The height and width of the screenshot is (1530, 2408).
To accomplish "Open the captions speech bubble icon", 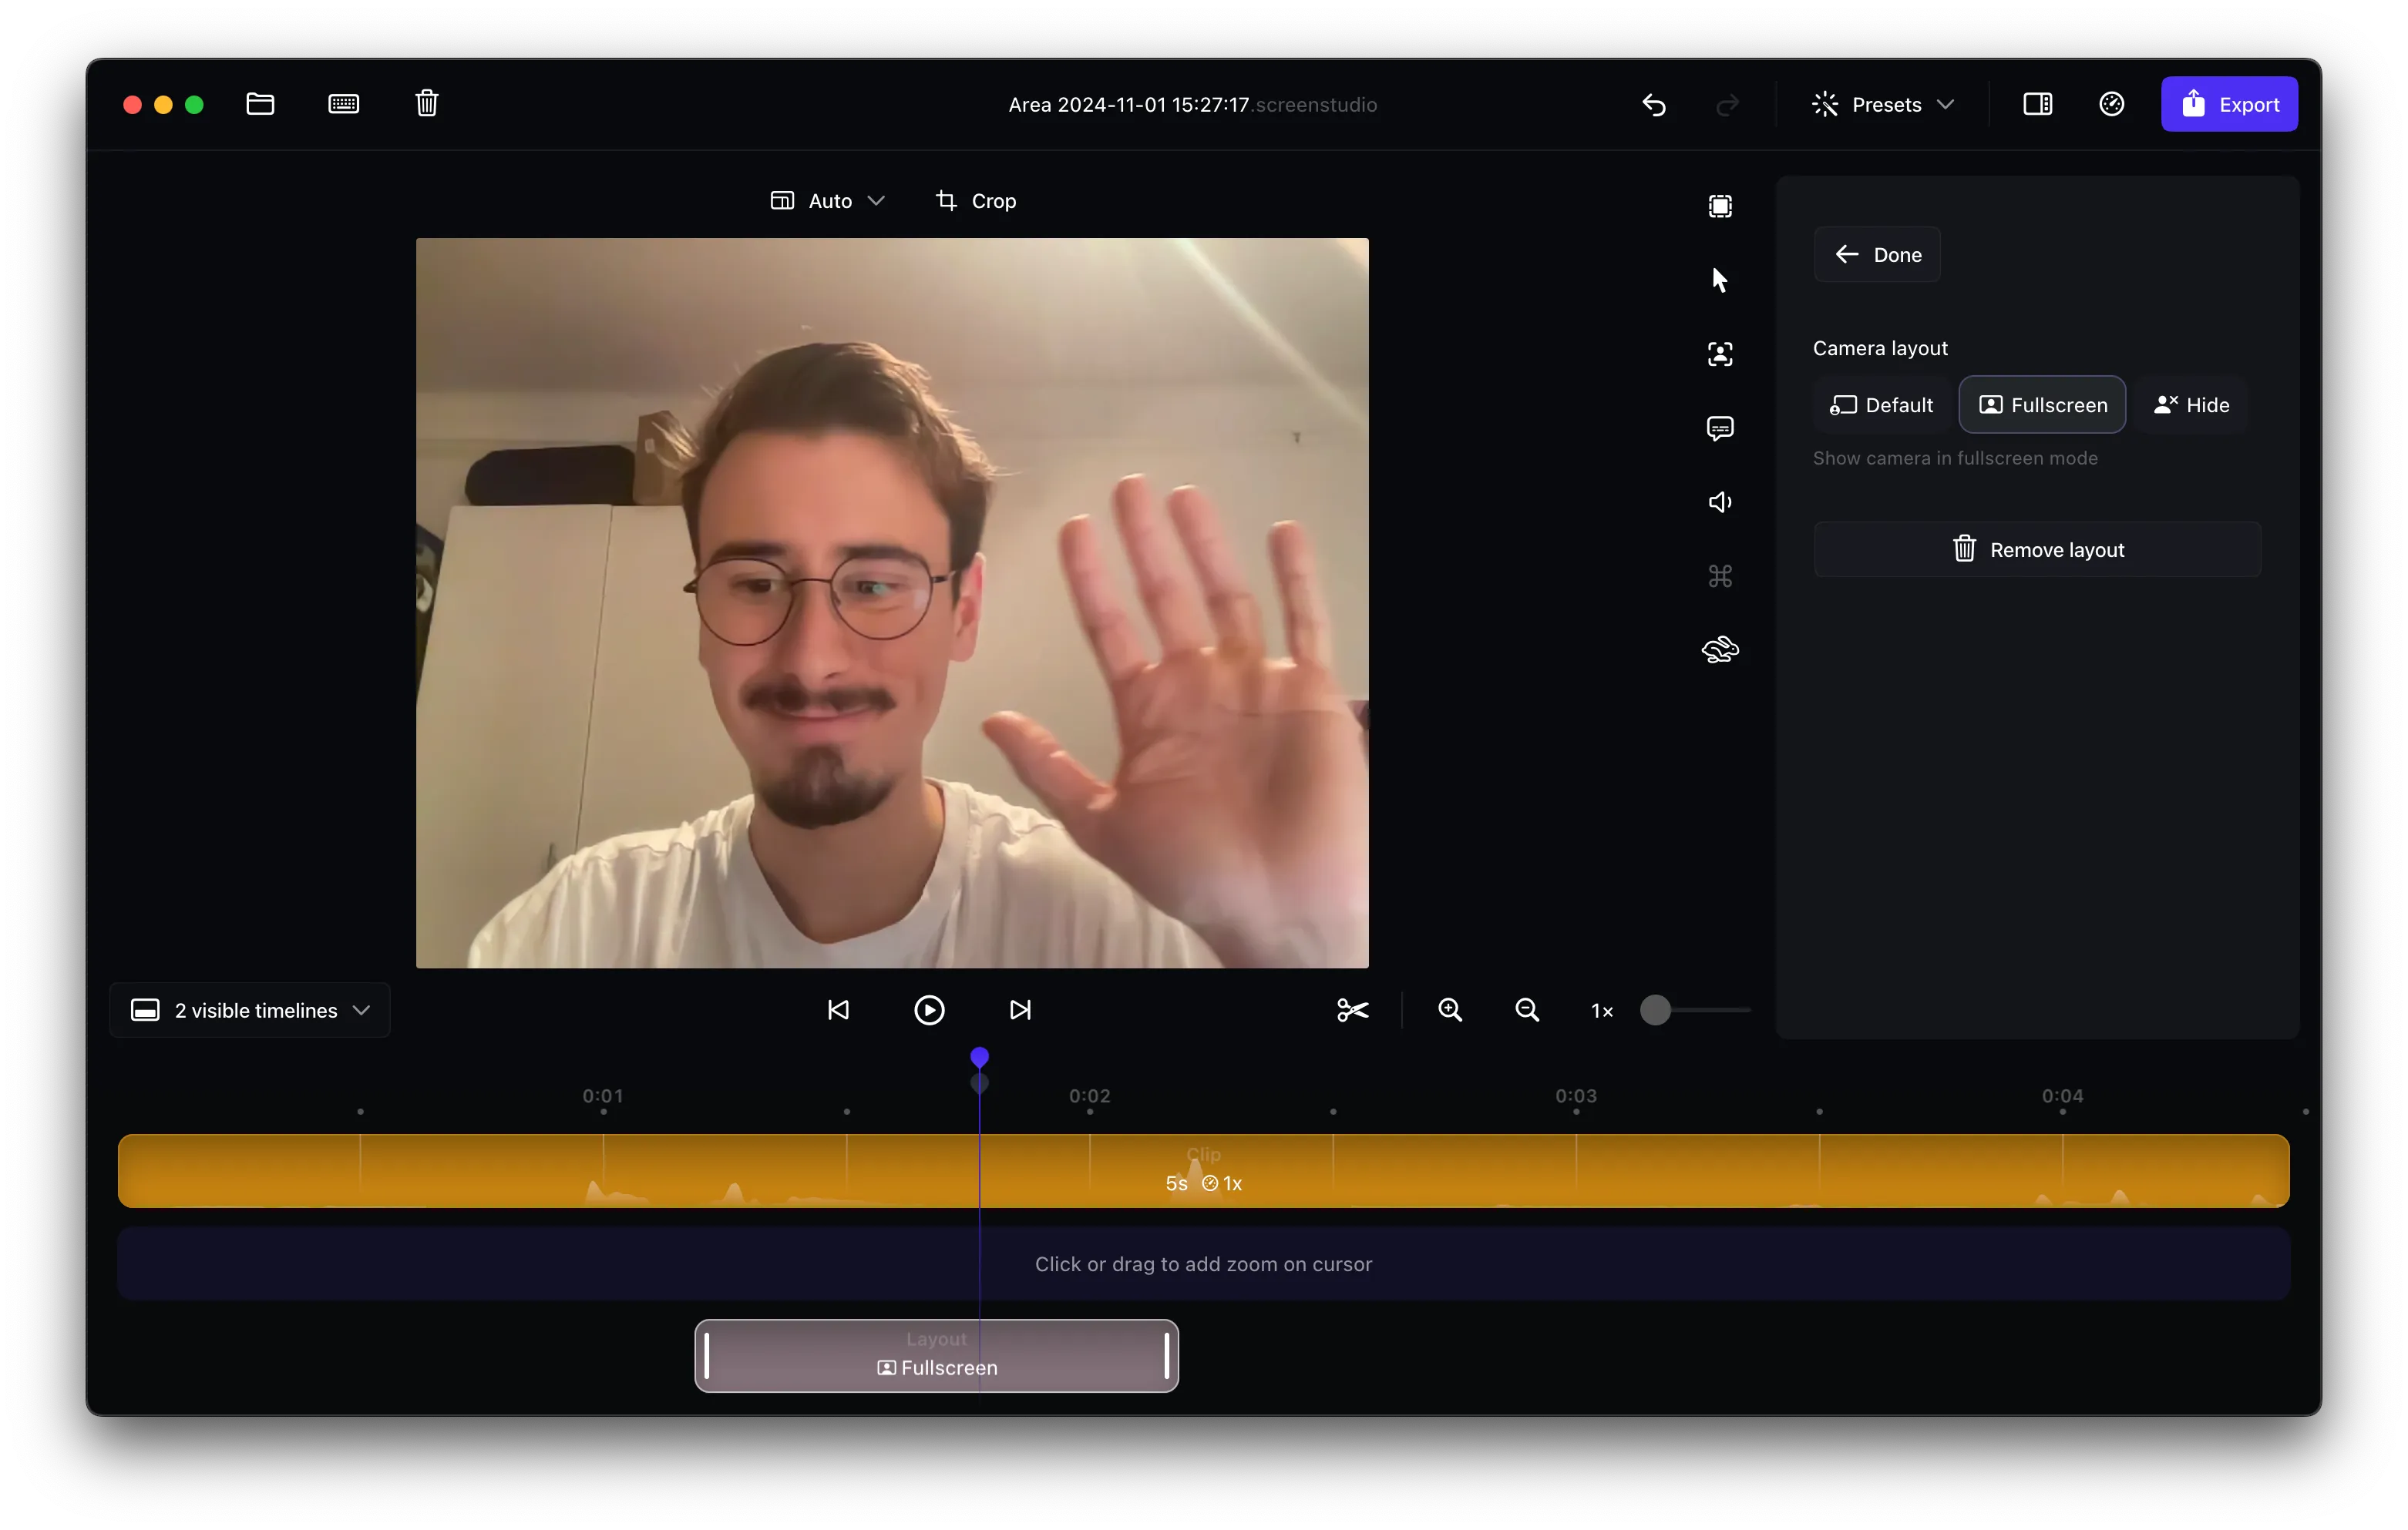I will pyautogui.click(x=1719, y=428).
